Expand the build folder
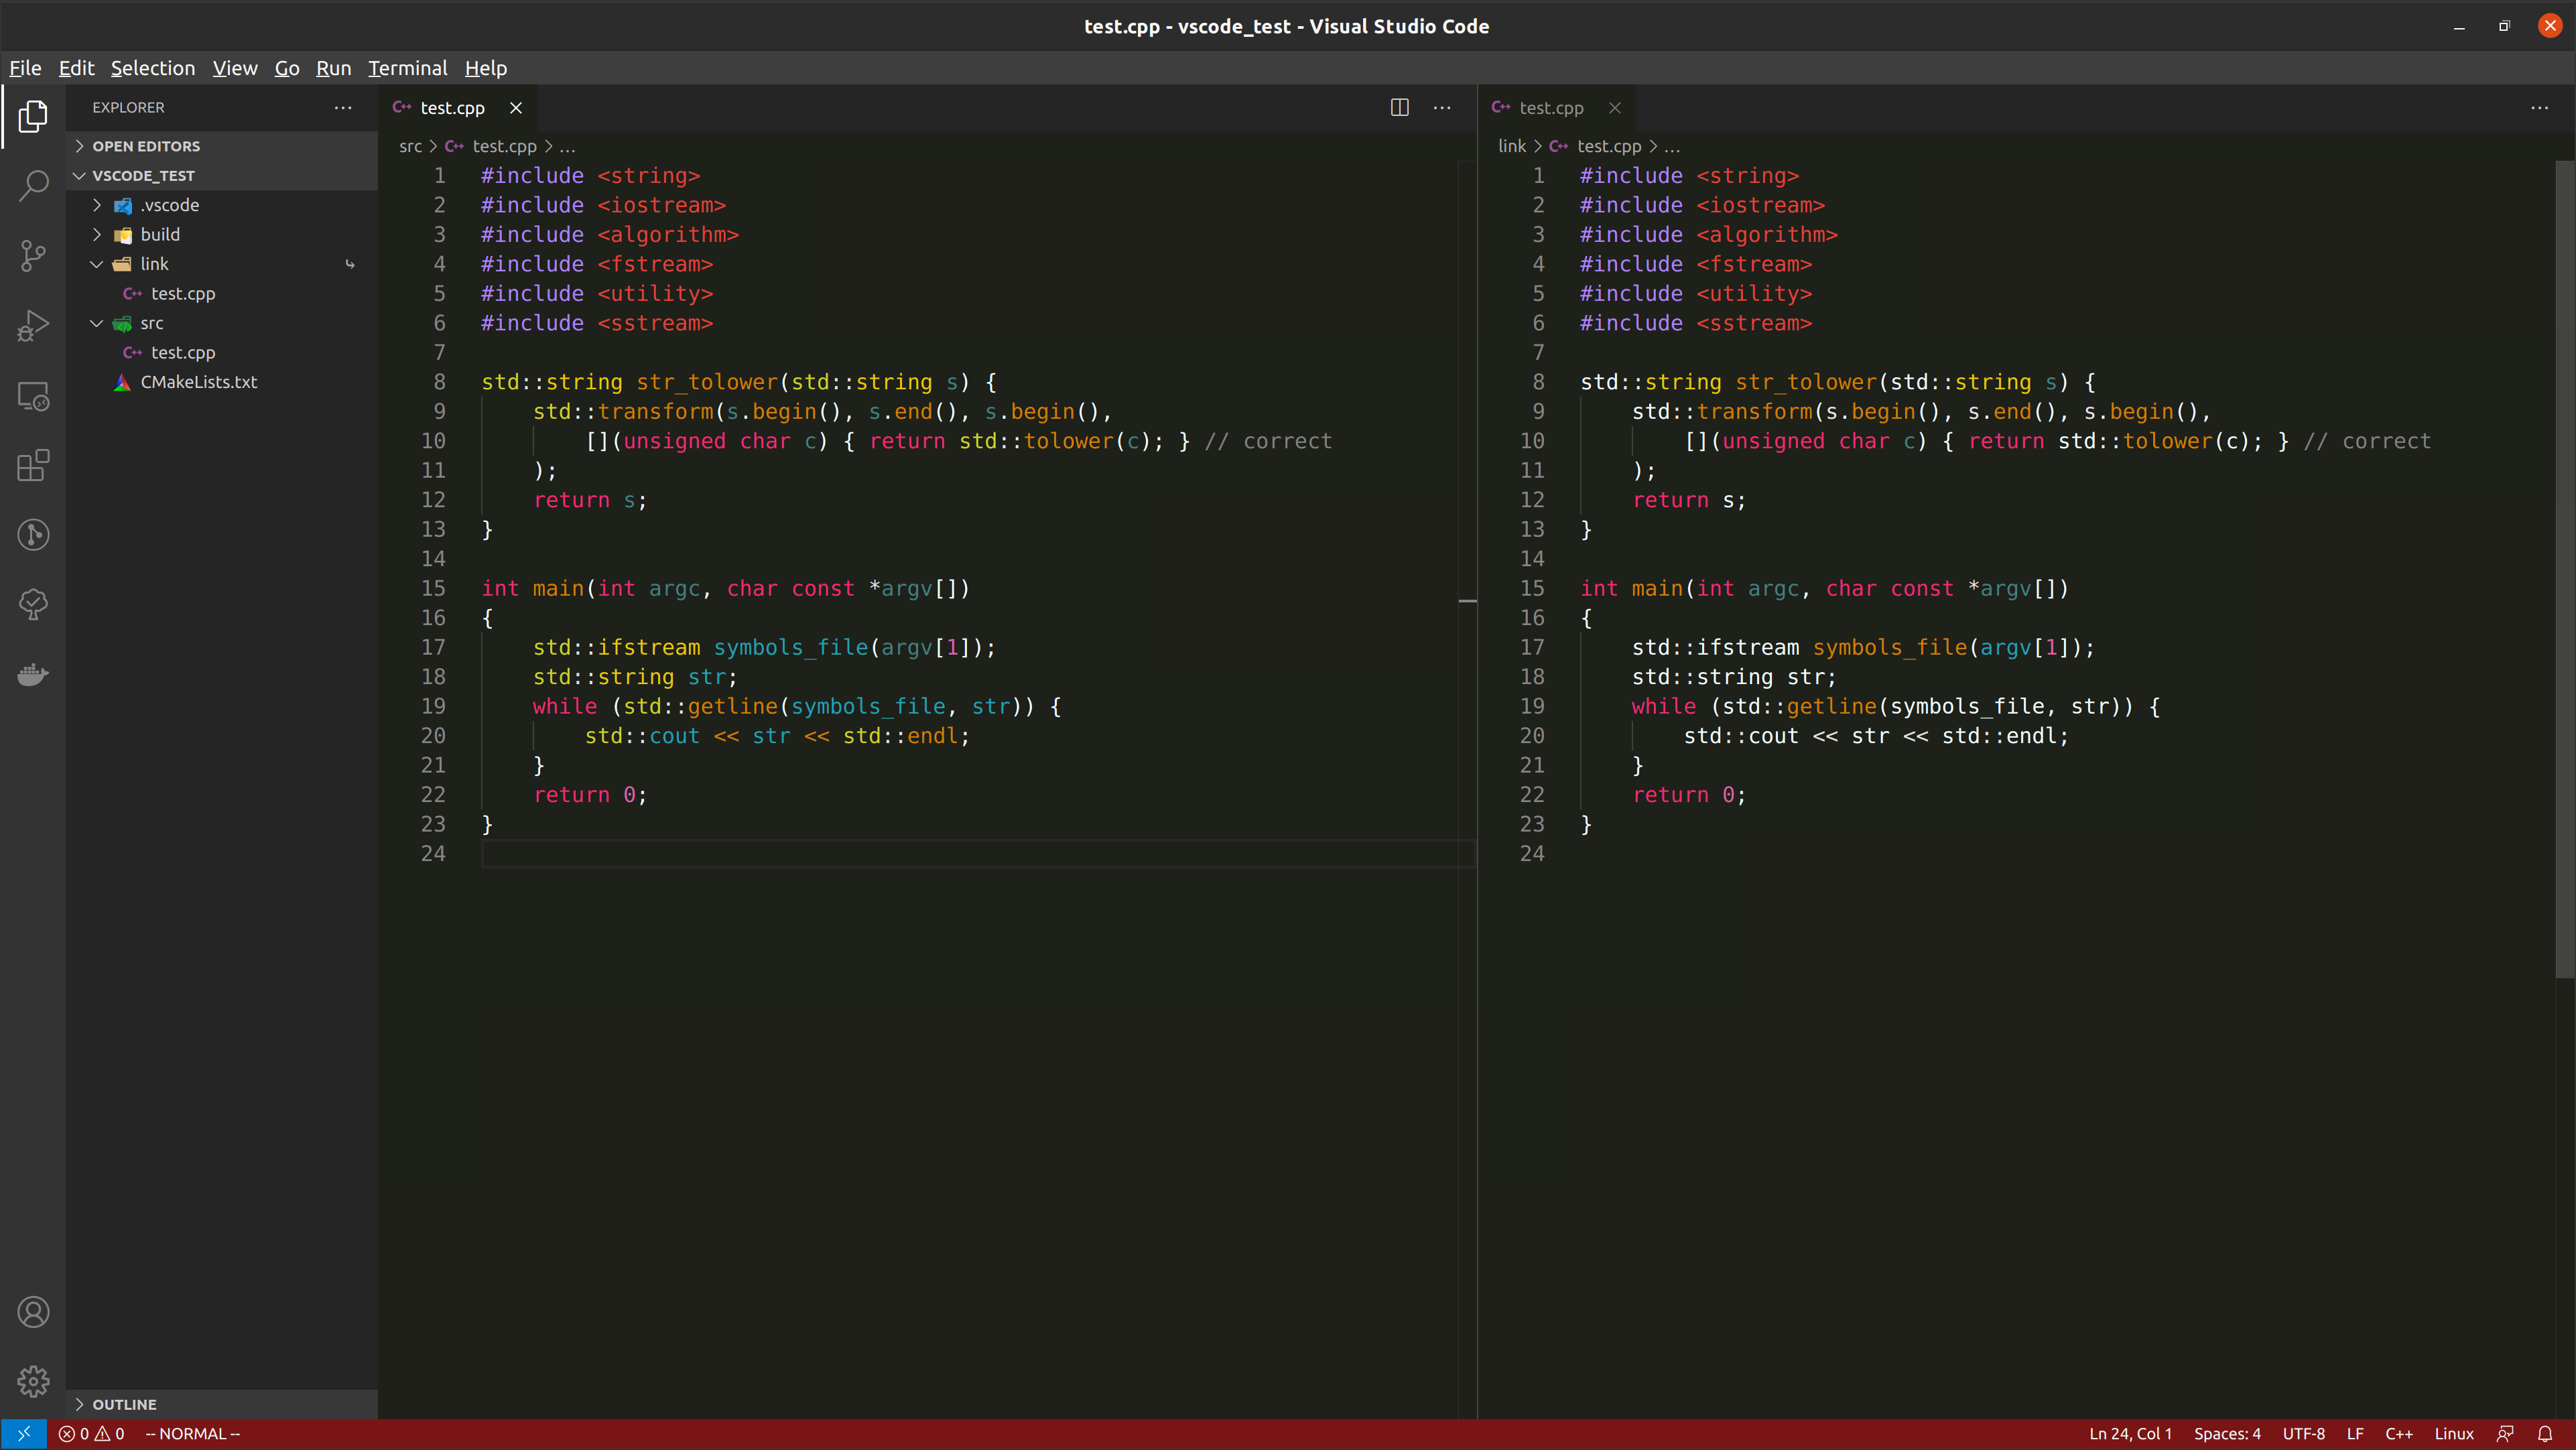The width and height of the screenshot is (2576, 1450). point(222,234)
